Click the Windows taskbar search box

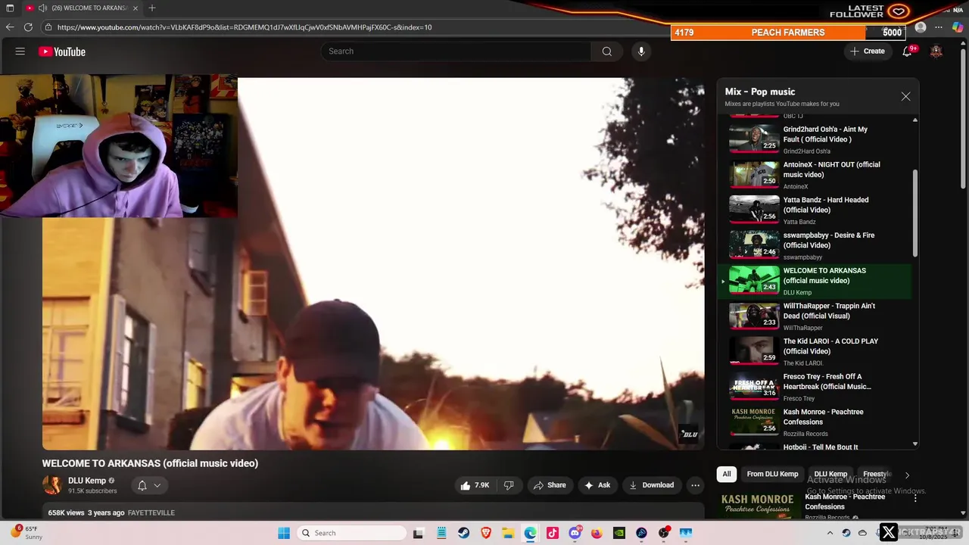[352, 533]
